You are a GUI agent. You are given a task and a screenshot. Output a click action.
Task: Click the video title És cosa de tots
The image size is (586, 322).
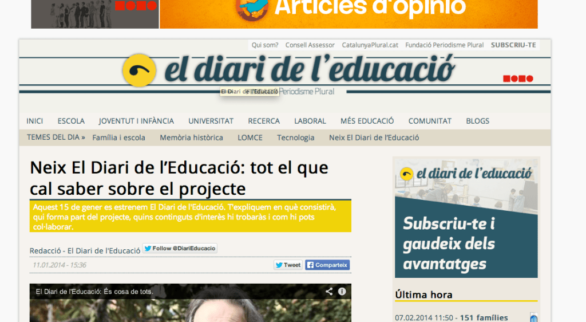pyautogui.click(x=94, y=291)
